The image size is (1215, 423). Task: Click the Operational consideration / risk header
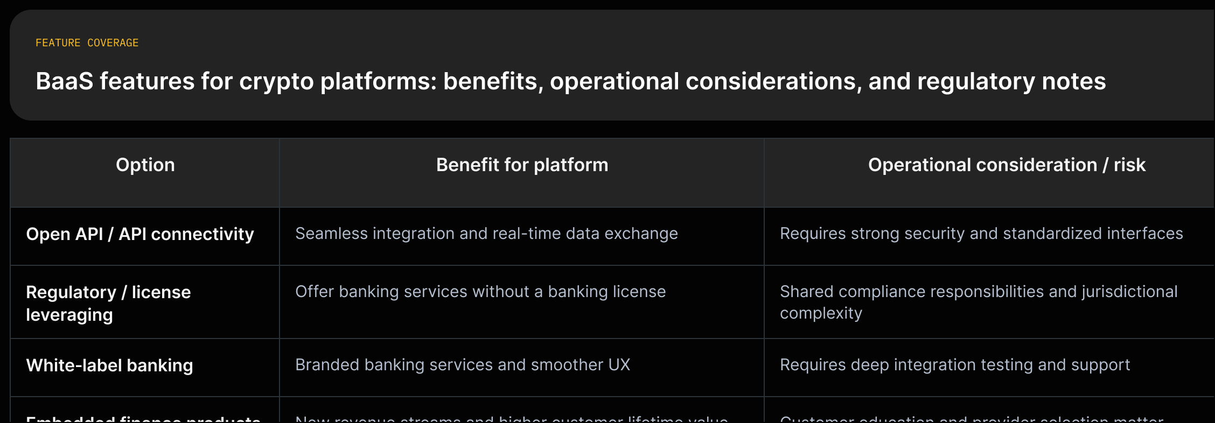[1007, 165]
